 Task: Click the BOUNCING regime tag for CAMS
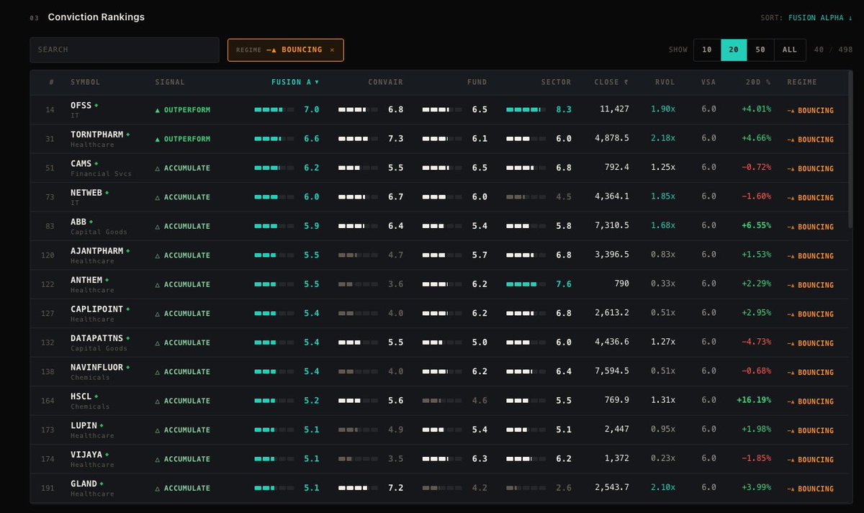811,168
